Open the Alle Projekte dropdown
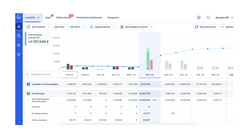This screenshot has height=138, width=248. [x=38, y=27]
